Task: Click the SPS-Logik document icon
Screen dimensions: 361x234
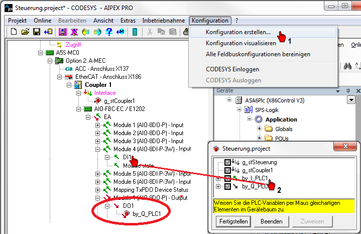Action: click(x=249, y=109)
